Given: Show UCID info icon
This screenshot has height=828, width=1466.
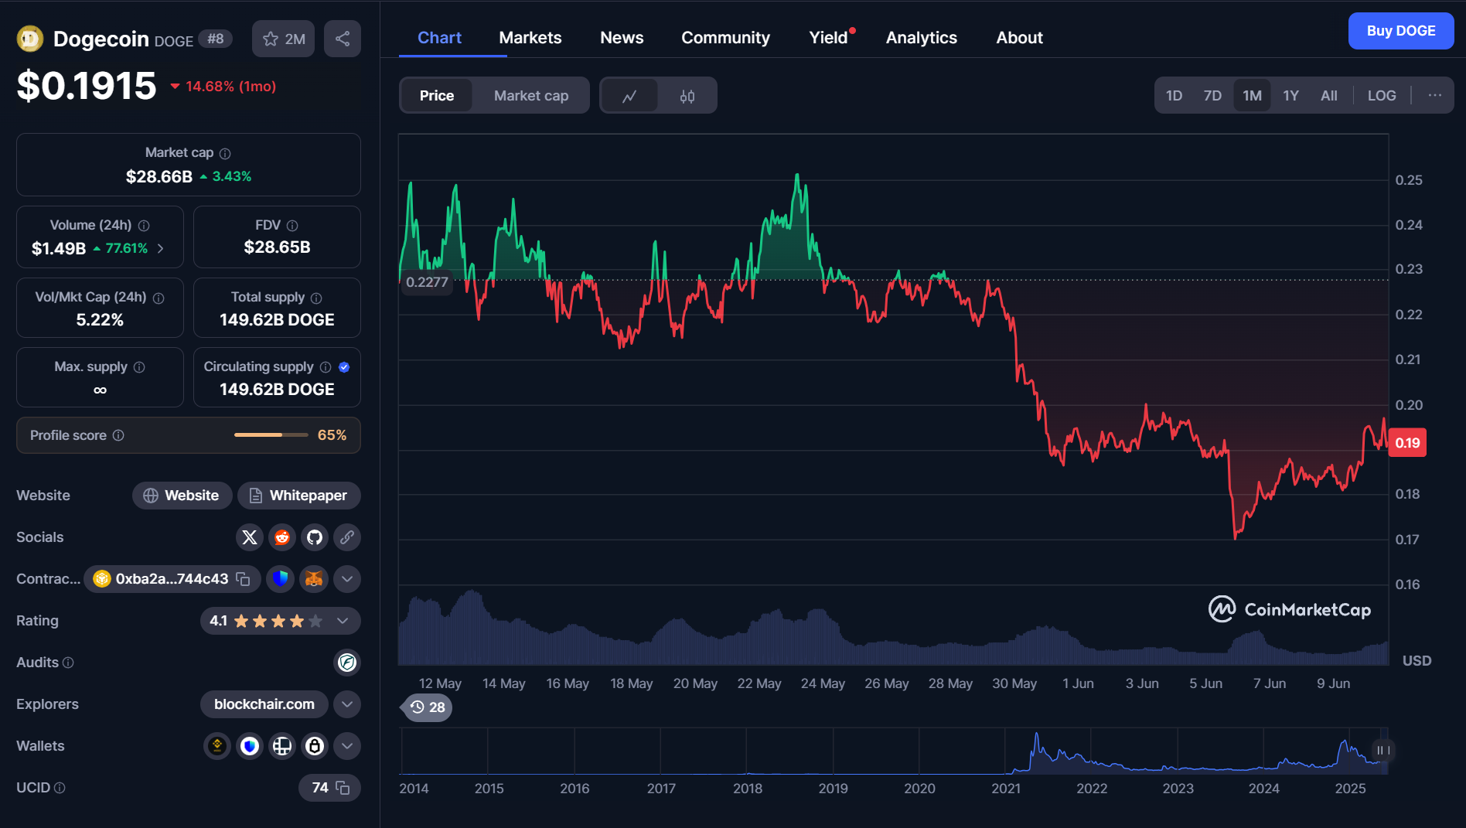Looking at the screenshot, I should pos(60,788).
